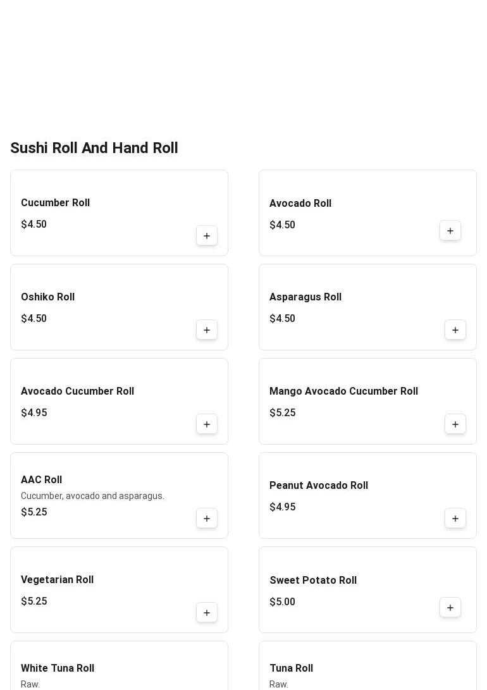Screen dimensions: 487x690
Task: Add Mango Avocado Cucumber Roll
Action: tap(455, 424)
